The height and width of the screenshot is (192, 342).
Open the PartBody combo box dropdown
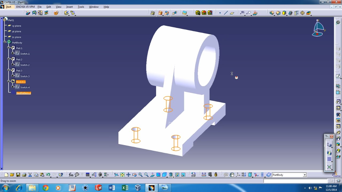[305, 175]
